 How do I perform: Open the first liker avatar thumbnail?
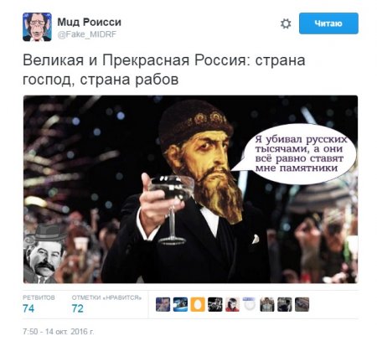163,304
